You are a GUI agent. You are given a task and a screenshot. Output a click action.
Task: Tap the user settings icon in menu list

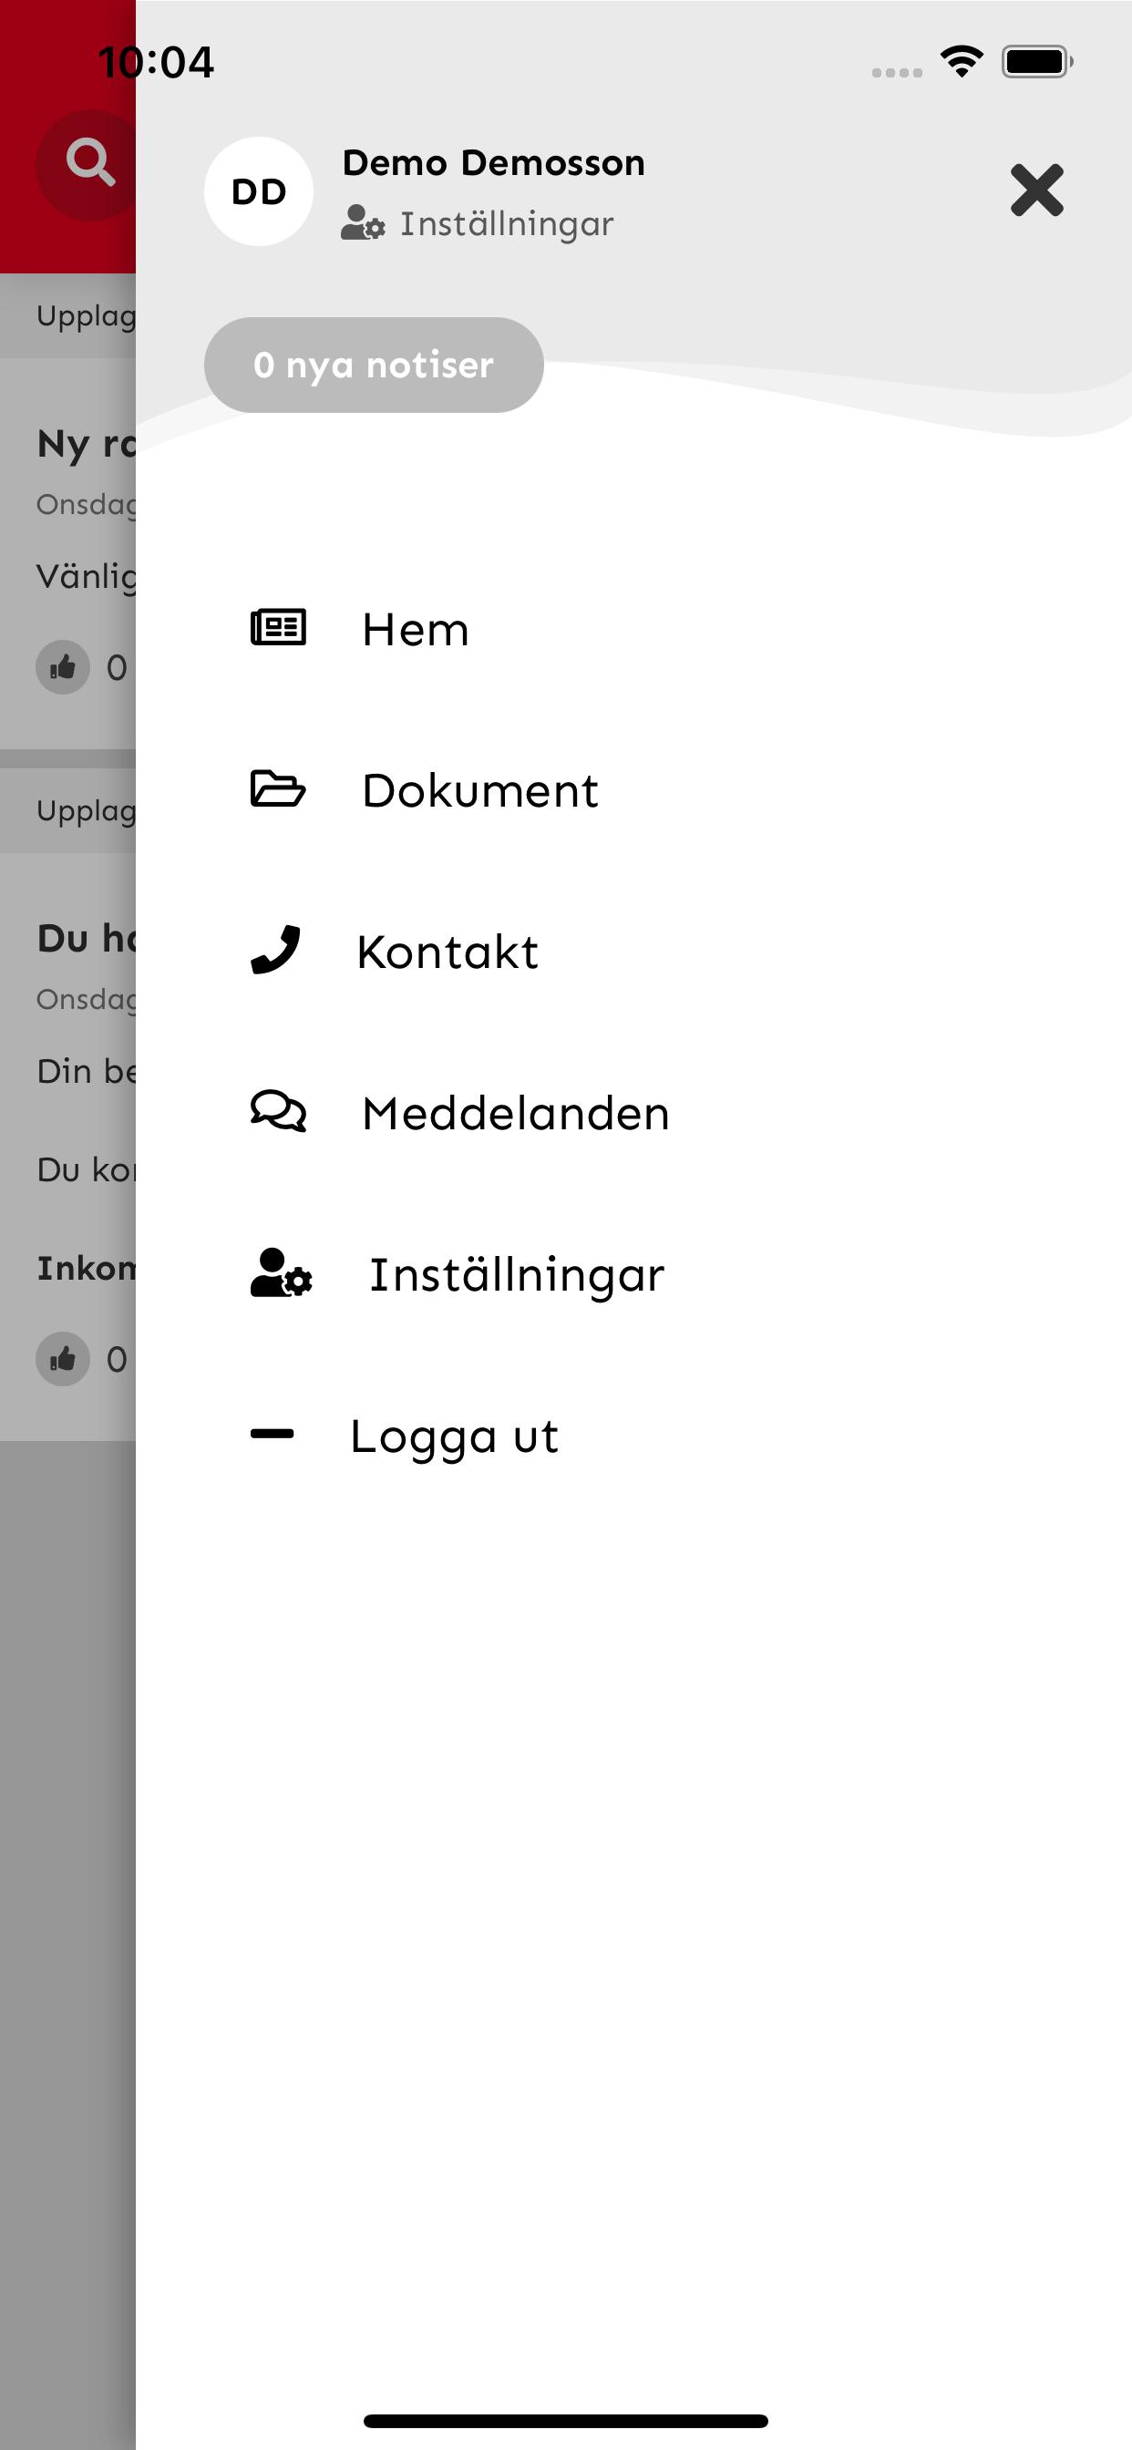click(x=282, y=1272)
